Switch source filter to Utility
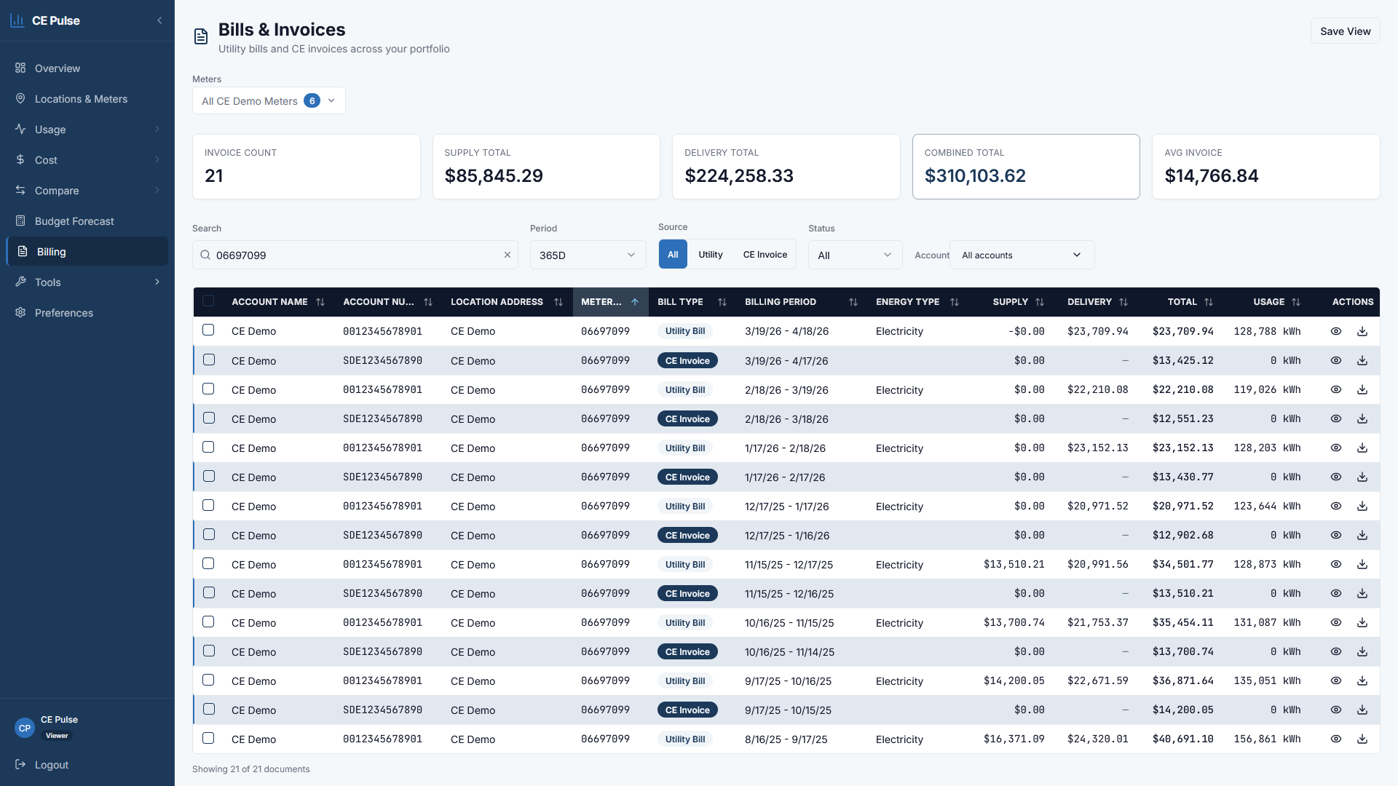 [x=711, y=255]
